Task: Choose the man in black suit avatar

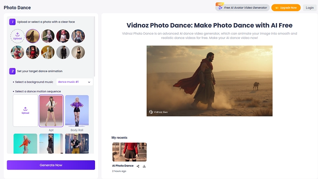Action: pyautogui.click(x=62, y=52)
